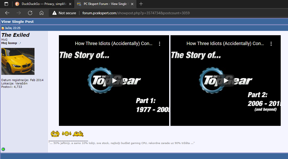The image size is (288, 159).
Task: Click the signature quote about budžet gaming CPU
Action: click(x=122, y=143)
